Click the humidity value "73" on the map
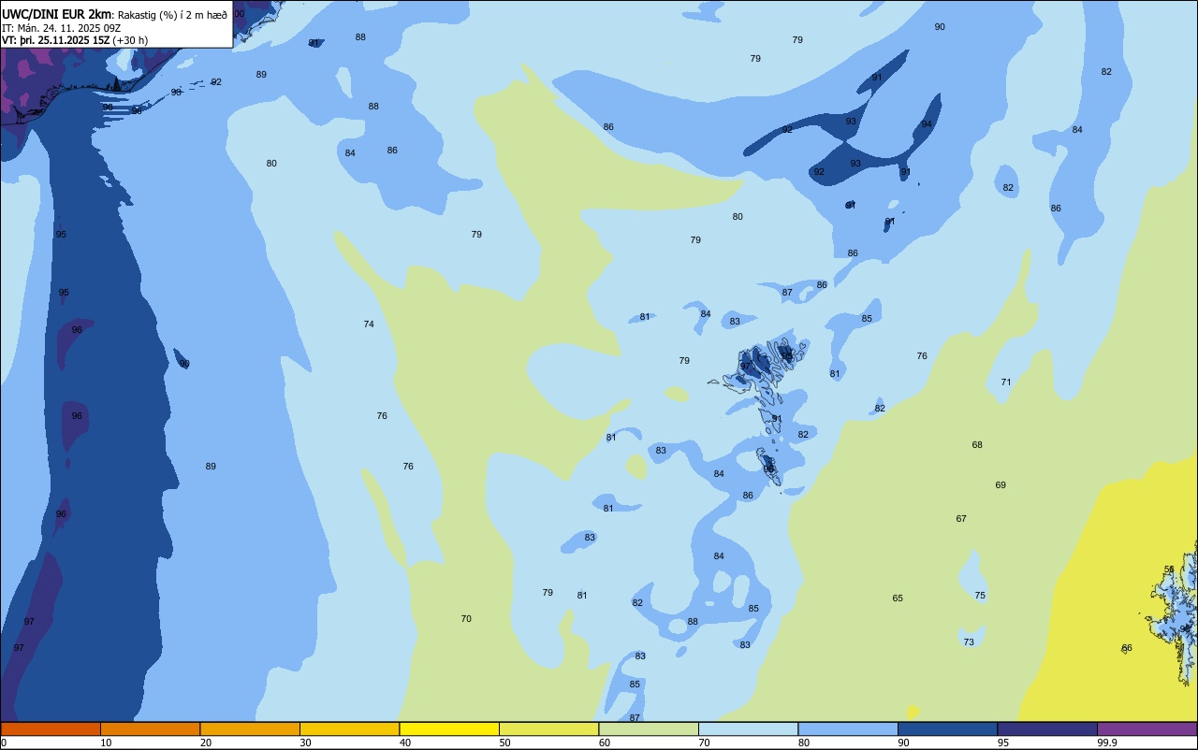Screen dimensions: 1198x750 [969, 642]
